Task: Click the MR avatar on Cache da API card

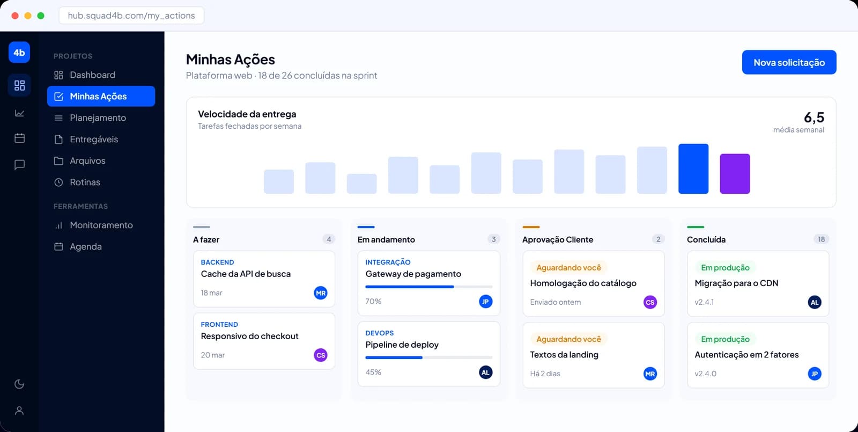Action: 321,293
